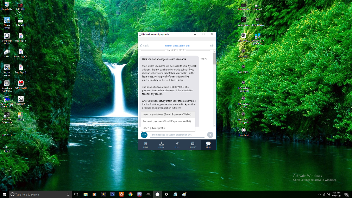
Task: Select the Untitled desktop file
Action: (x=258, y=6)
